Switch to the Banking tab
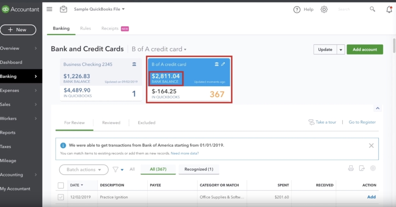Image resolution: width=396 pixels, height=207 pixels. (x=61, y=29)
